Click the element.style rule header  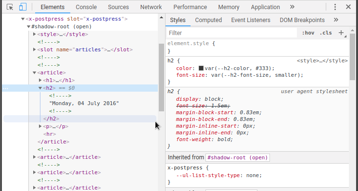coord(191,43)
